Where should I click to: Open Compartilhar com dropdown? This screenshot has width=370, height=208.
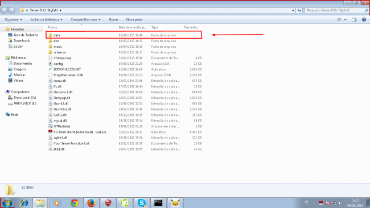[85, 19]
